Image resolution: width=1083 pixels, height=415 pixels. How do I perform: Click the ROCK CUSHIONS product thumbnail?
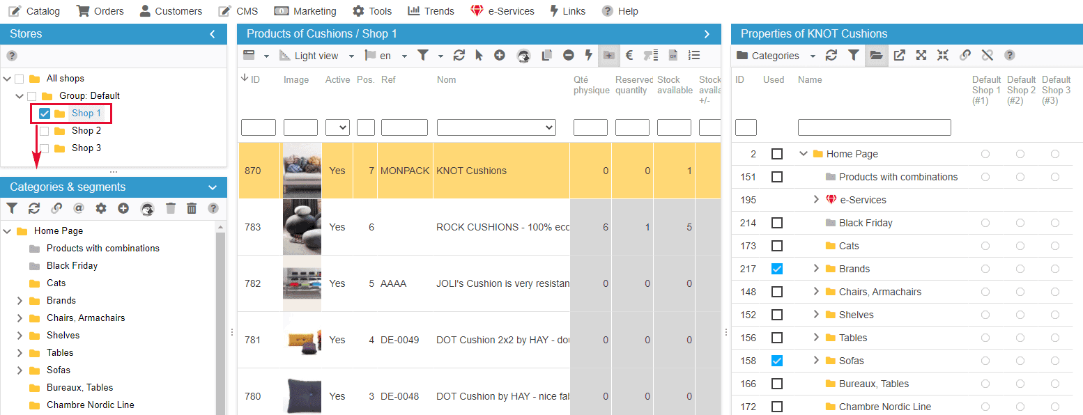302,227
